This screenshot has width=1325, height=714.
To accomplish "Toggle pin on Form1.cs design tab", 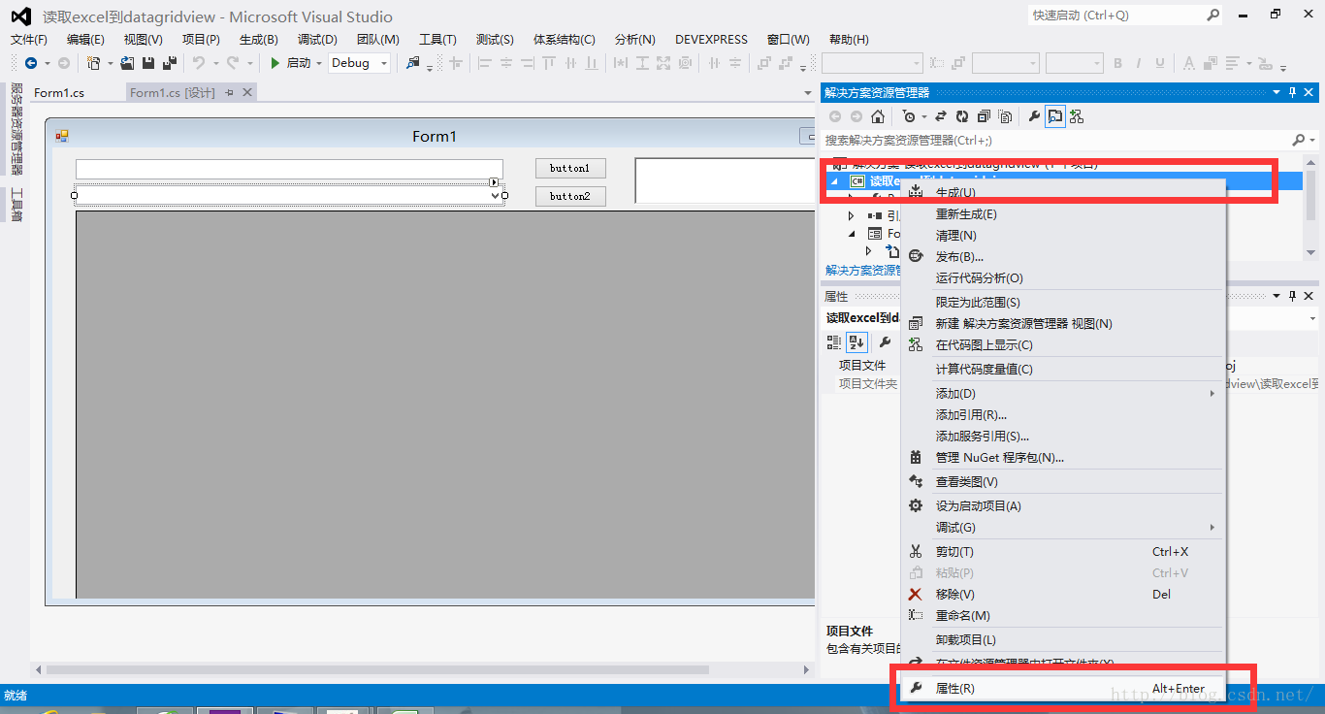I will (230, 92).
